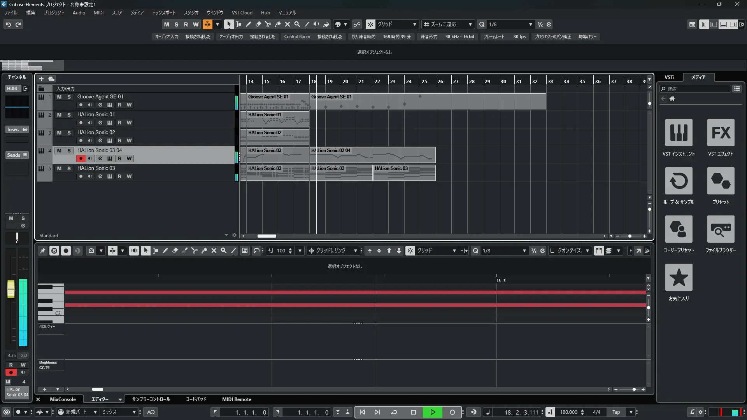Solo the HALion Sonic 02 track
The height and width of the screenshot is (420, 747).
69,133
